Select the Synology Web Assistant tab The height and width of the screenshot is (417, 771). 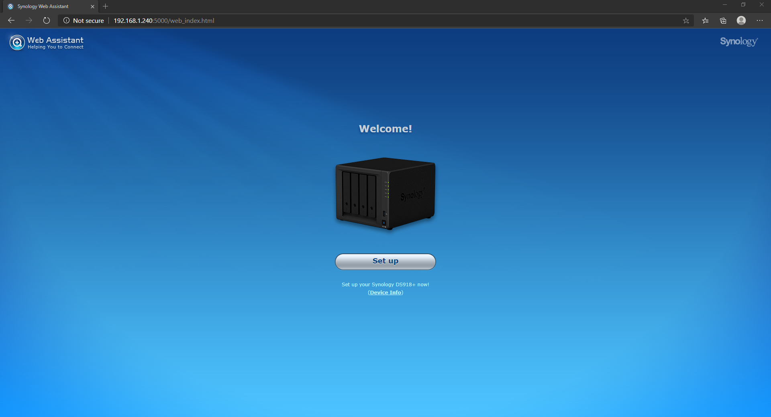[x=50, y=6]
